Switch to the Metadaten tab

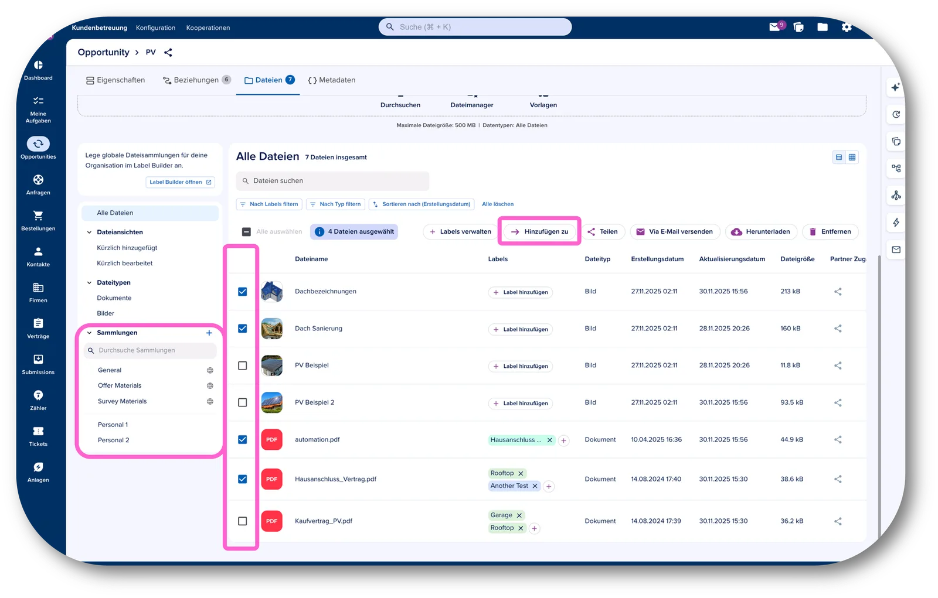pyautogui.click(x=332, y=80)
